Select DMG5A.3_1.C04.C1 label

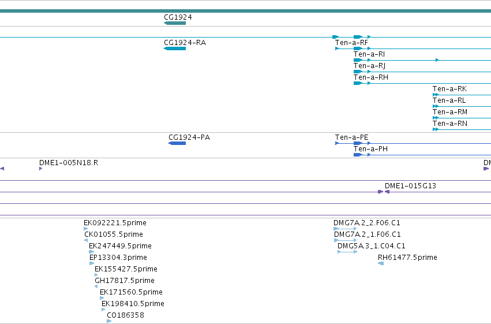click(372, 245)
